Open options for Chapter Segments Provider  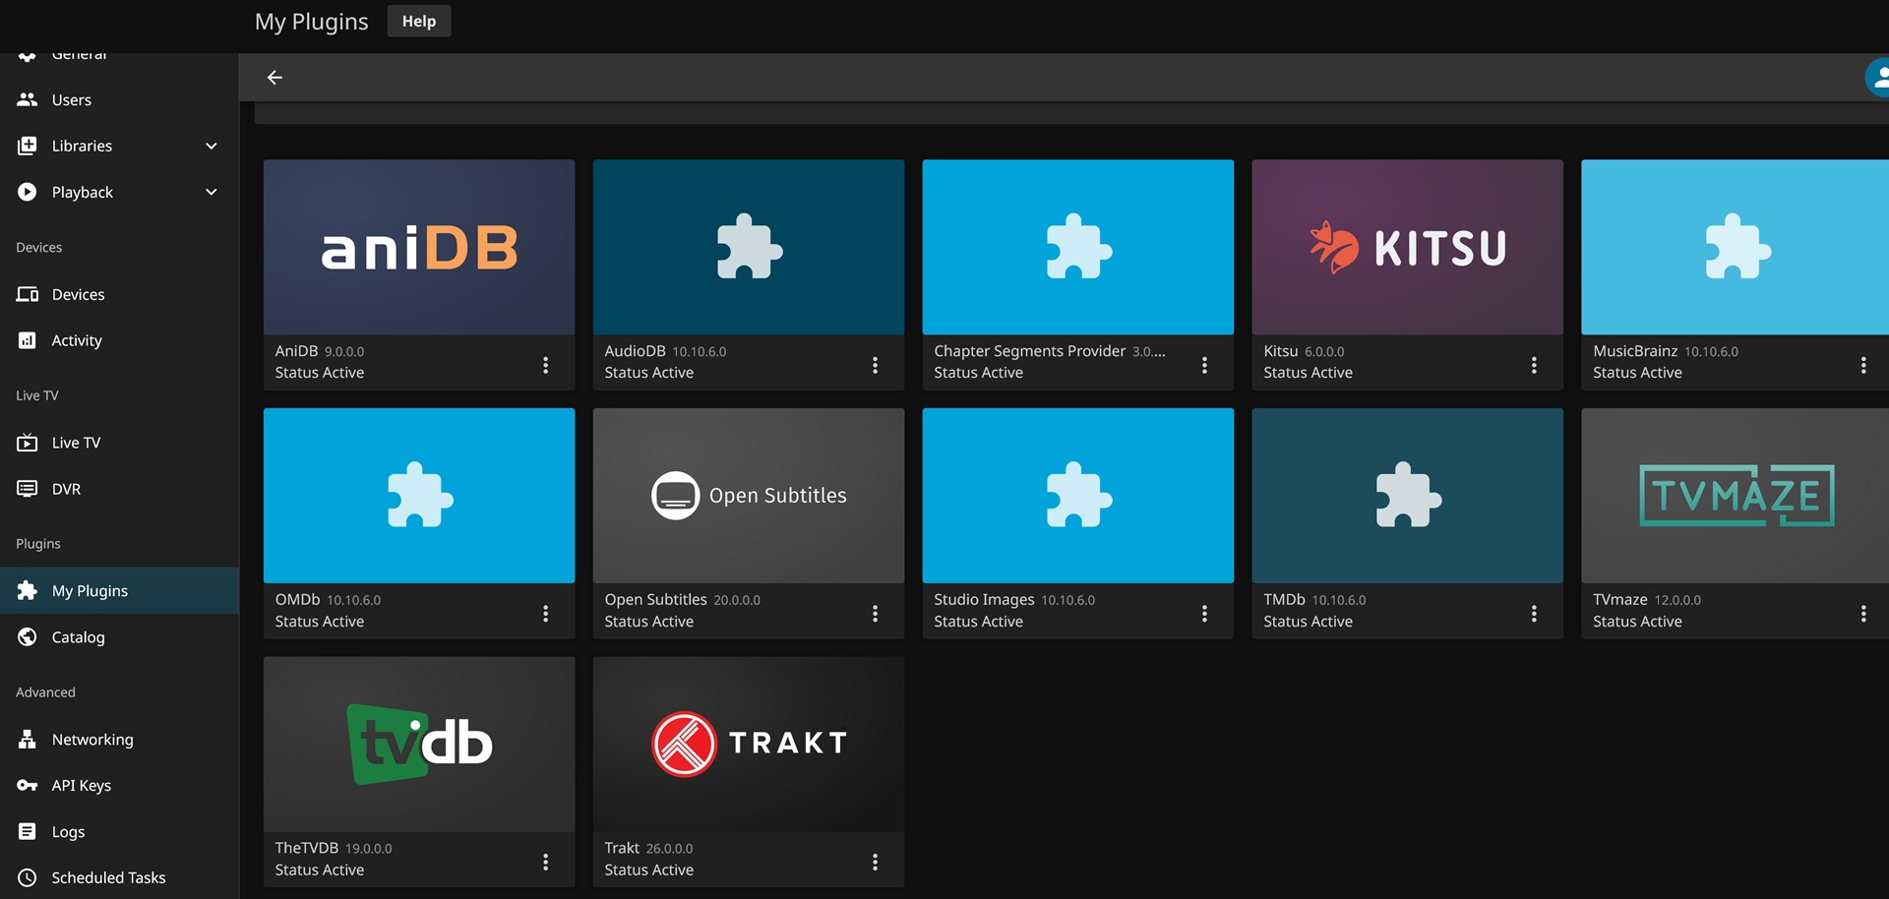click(1204, 365)
